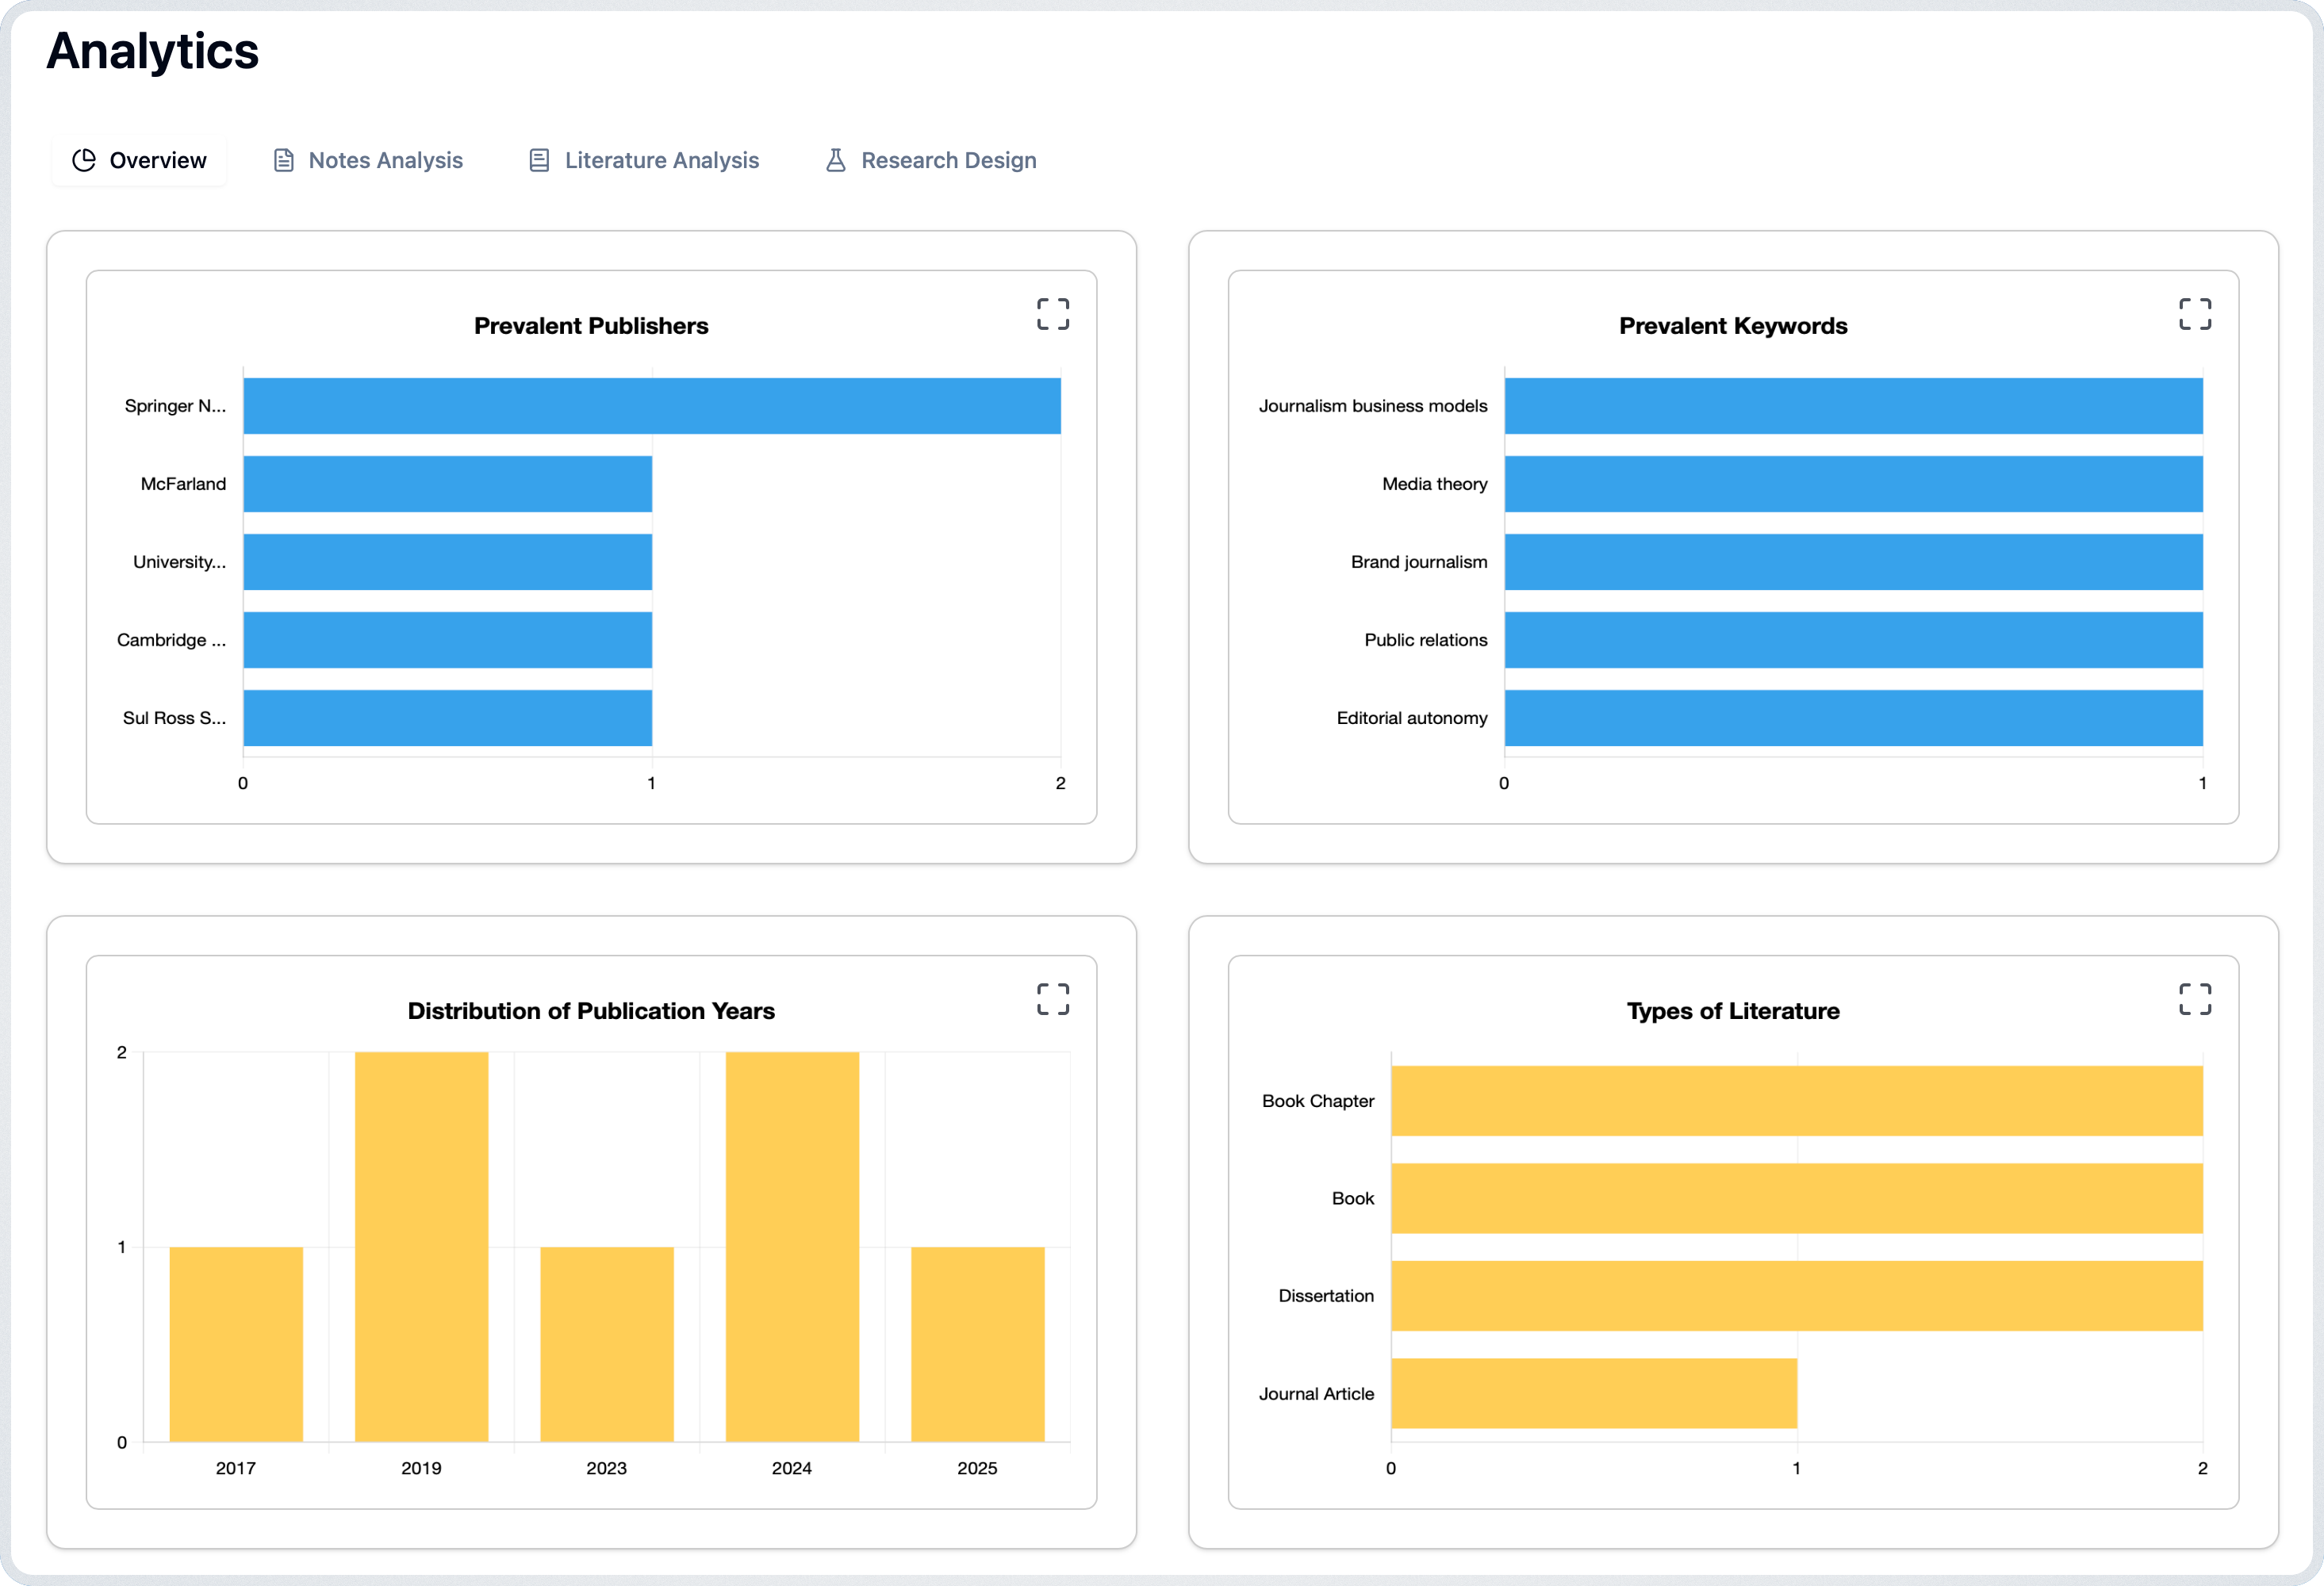Click the Editorial autonomy keyword bar
Viewport: 2324px width, 1586px height.
pyautogui.click(x=1852, y=718)
